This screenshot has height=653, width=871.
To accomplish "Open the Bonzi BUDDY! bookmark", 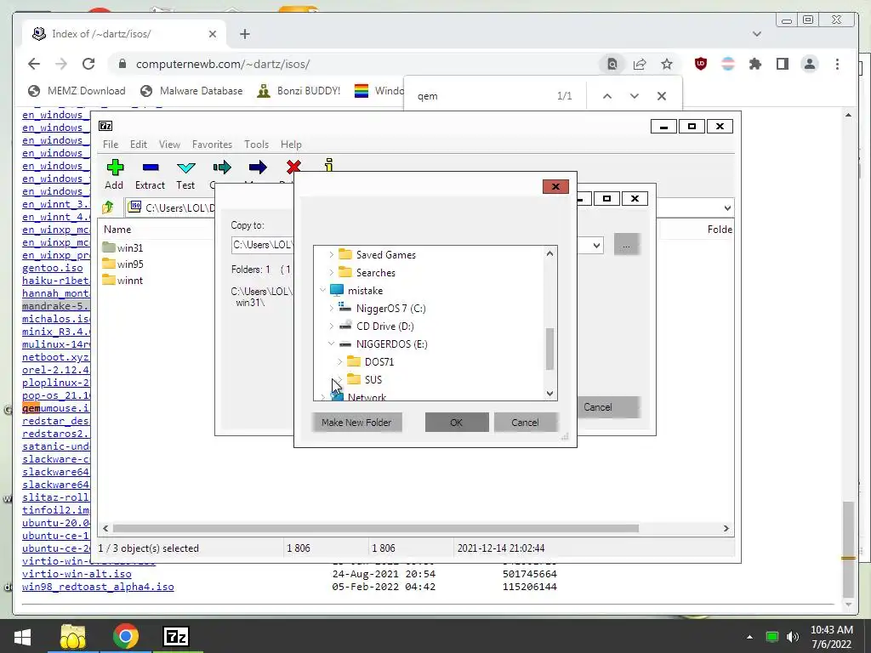I will pos(299,90).
